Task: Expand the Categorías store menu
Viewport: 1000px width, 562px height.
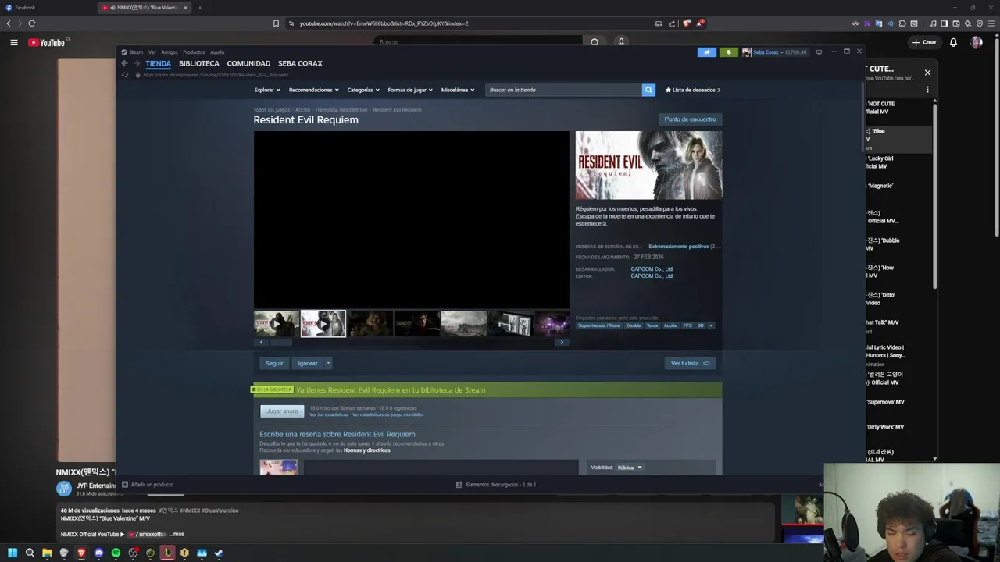Action: [363, 90]
